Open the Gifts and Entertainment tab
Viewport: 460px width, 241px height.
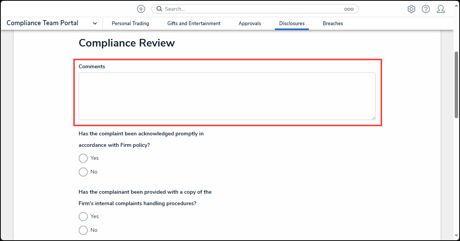[x=194, y=24]
